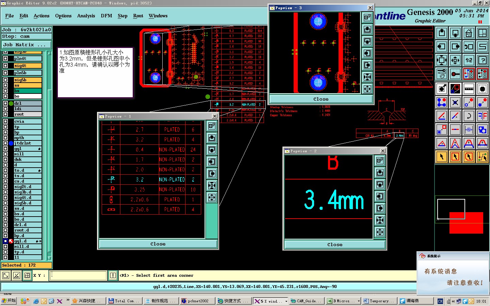Open dropdown arrow of '5 X wind...' taskbar group

point(286,301)
